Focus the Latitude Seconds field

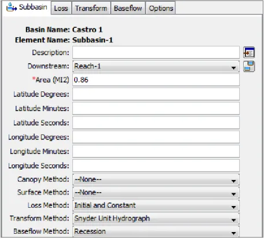click(156, 123)
